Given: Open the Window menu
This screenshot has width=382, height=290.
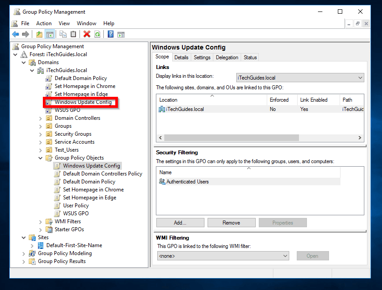Looking at the screenshot, I should pos(87,23).
